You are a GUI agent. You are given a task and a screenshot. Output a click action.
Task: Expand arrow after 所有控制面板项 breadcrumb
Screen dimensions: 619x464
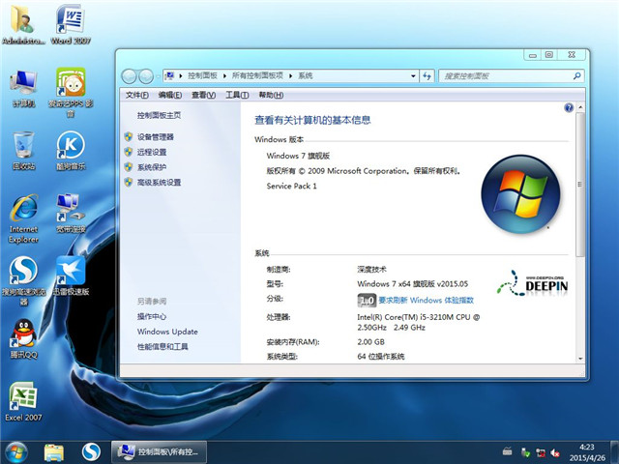pyautogui.click(x=290, y=75)
